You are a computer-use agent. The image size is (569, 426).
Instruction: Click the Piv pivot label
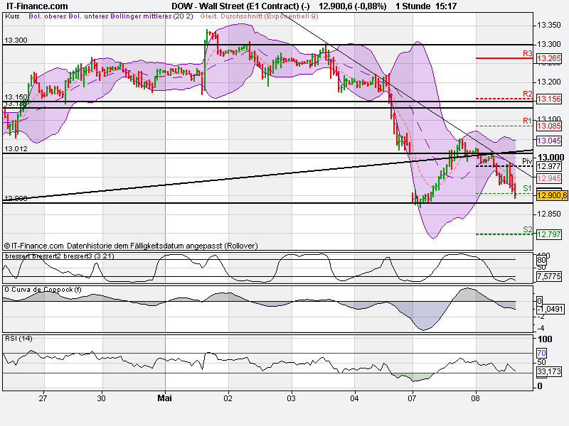pyautogui.click(x=527, y=161)
